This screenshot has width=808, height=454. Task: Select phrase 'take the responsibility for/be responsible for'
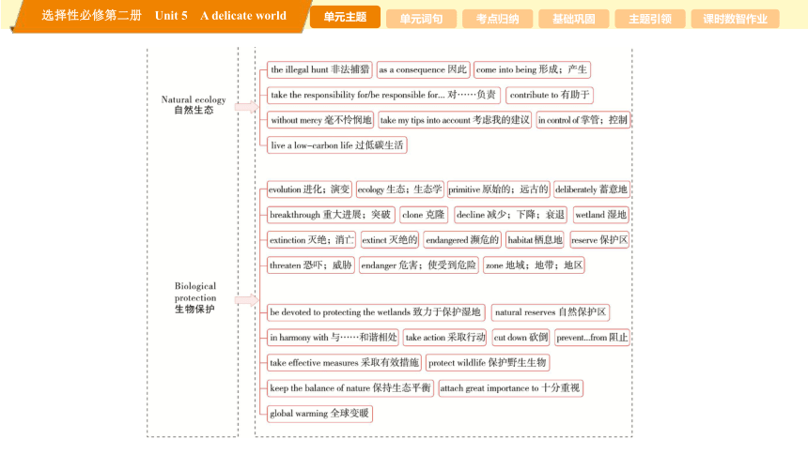pyautogui.click(x=383, y=95)
